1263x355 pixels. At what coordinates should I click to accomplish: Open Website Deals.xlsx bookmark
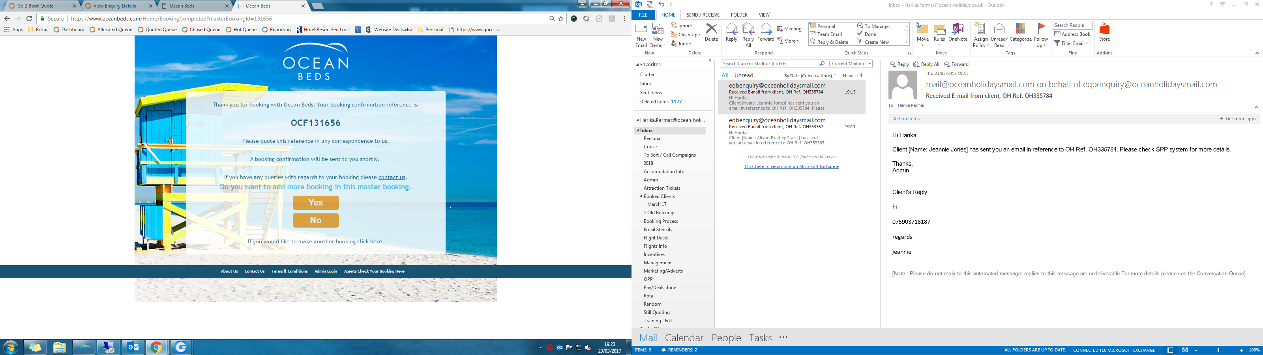(389, 30)
